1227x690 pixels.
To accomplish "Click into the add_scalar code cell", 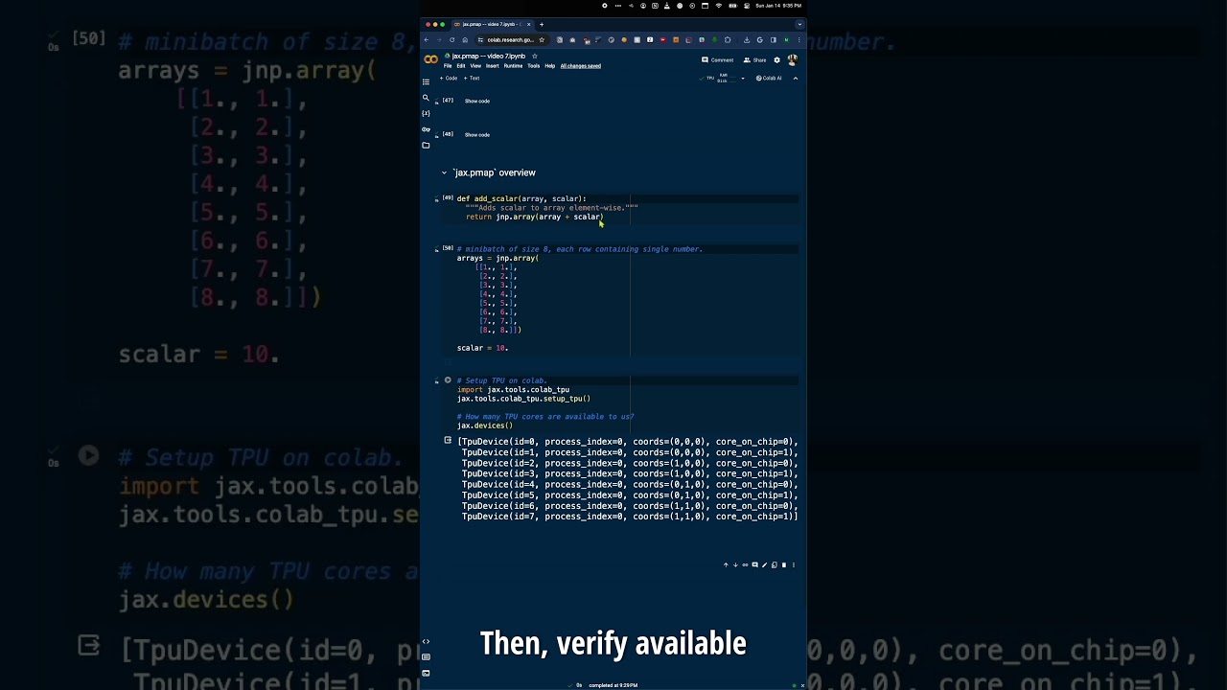I will 627,208.
